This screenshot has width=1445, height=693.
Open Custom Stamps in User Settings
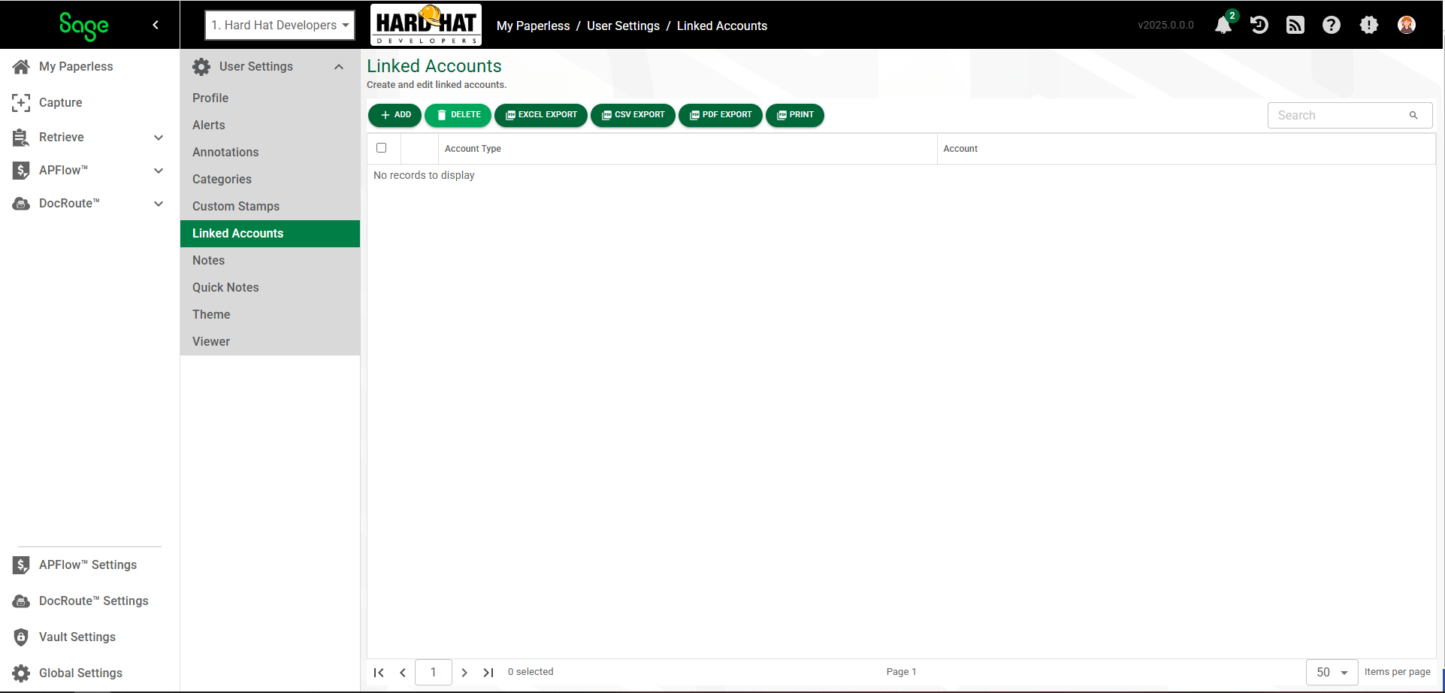point(270,206)
